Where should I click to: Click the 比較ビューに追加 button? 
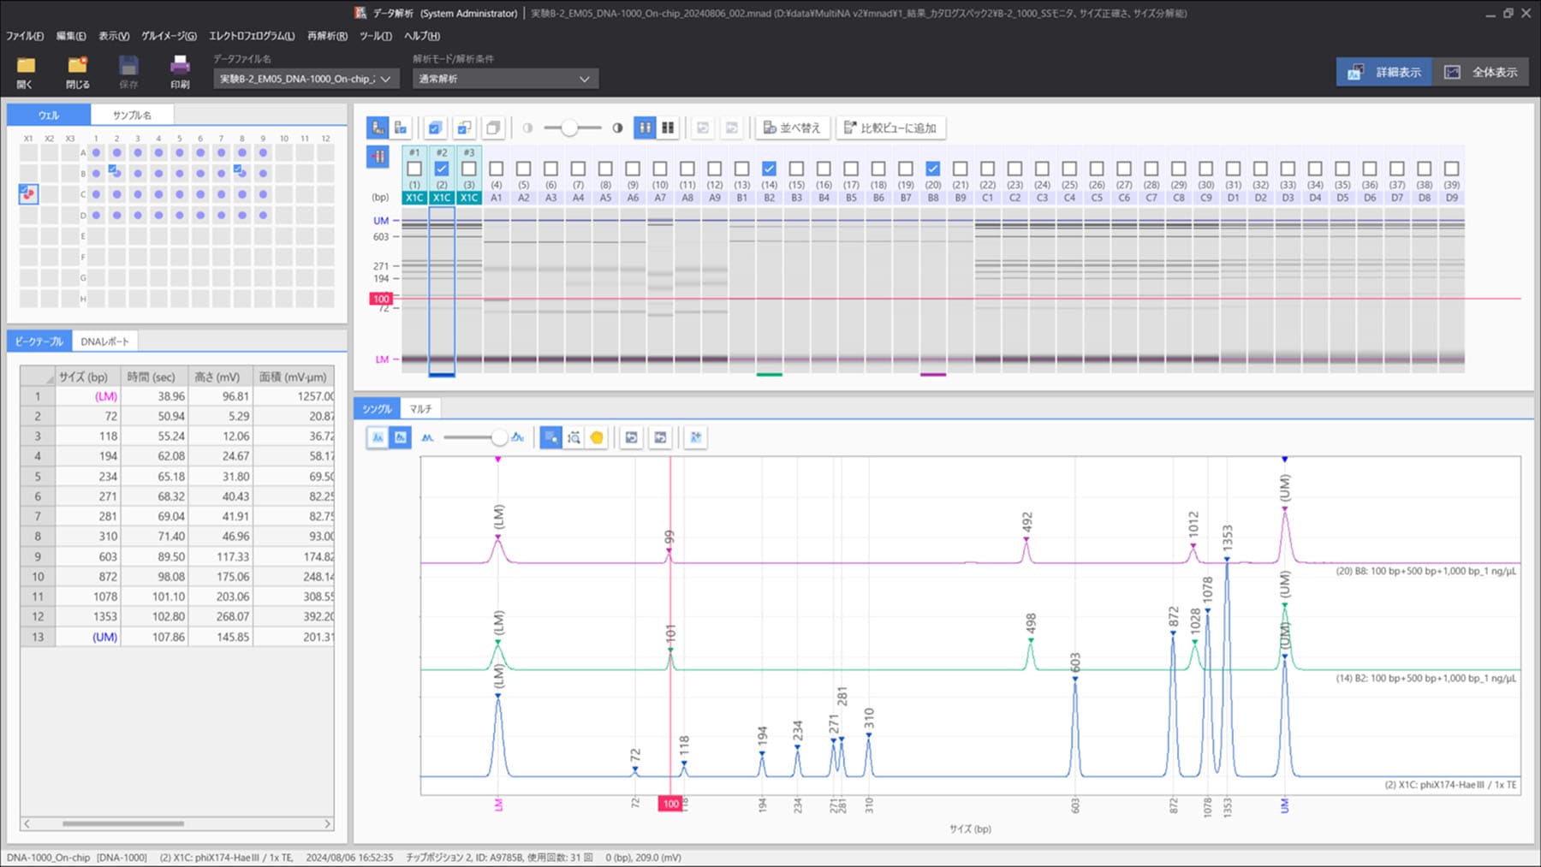pos(890,128)
